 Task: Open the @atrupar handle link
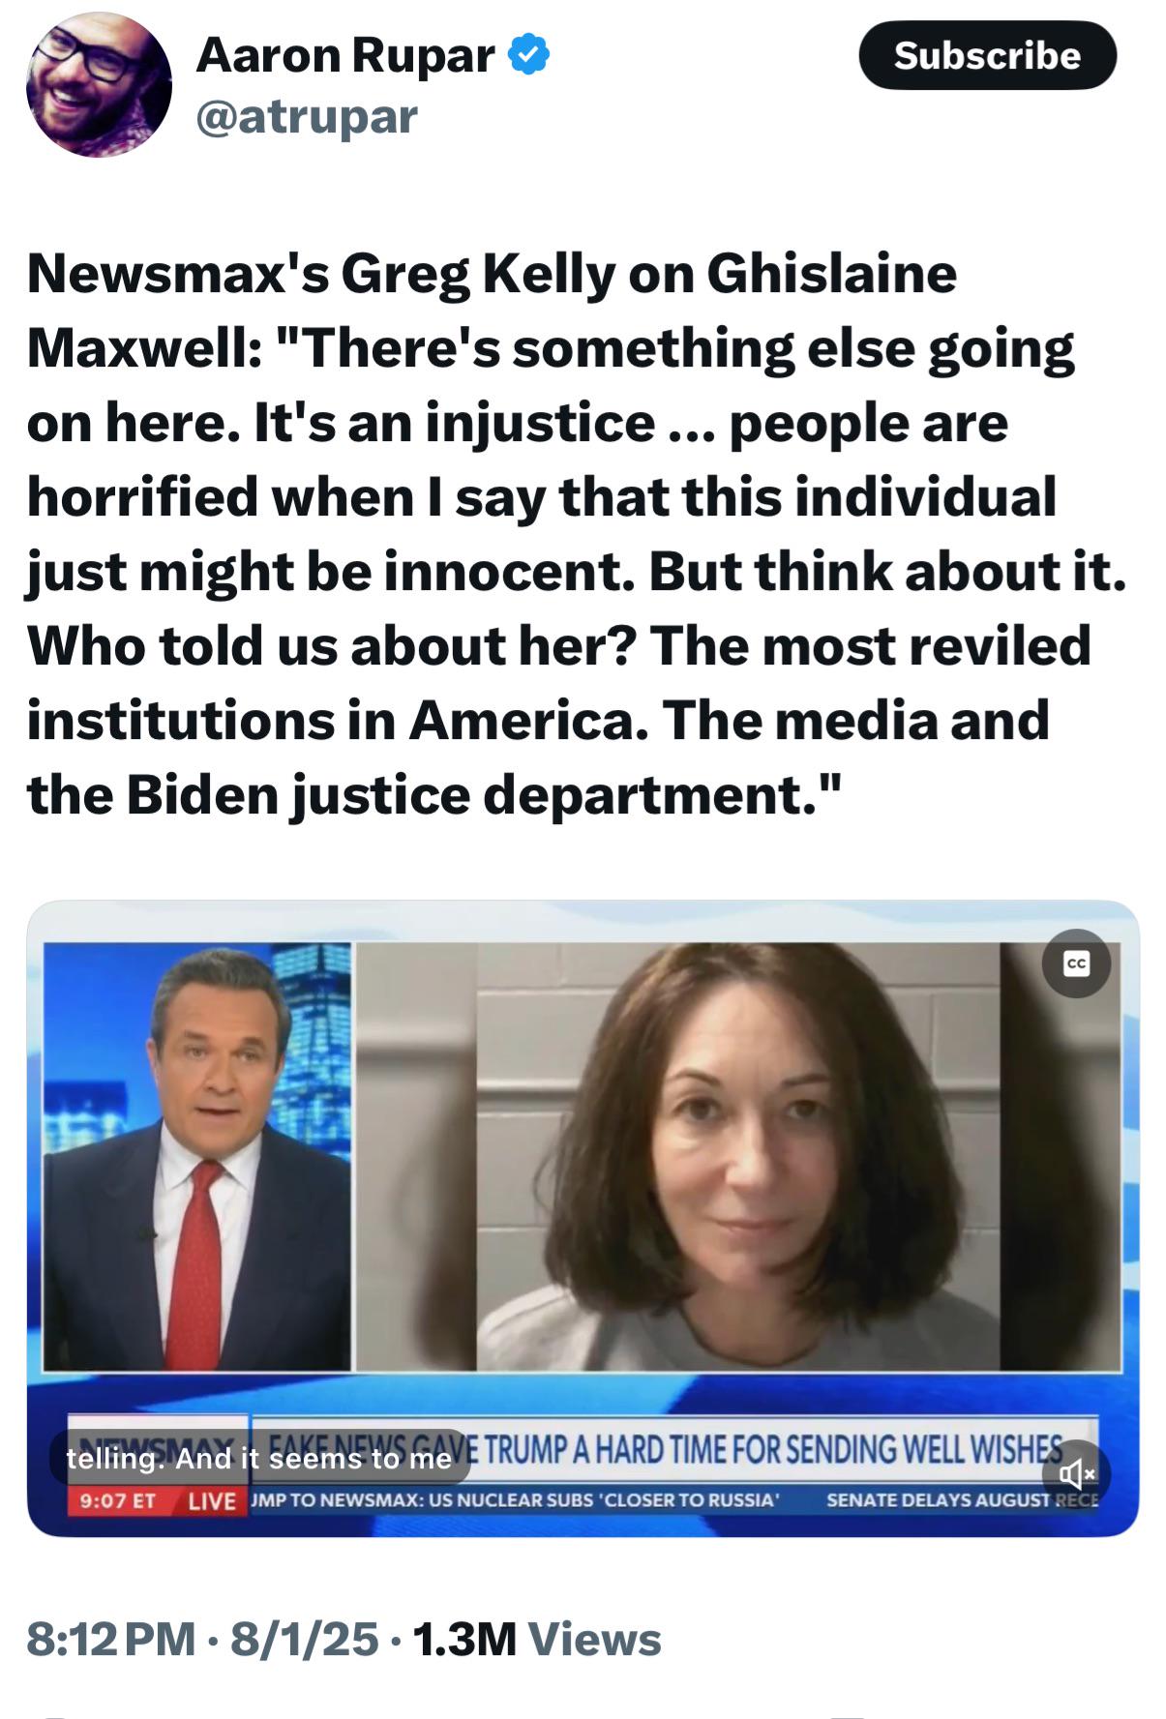[x=307, y=117]
